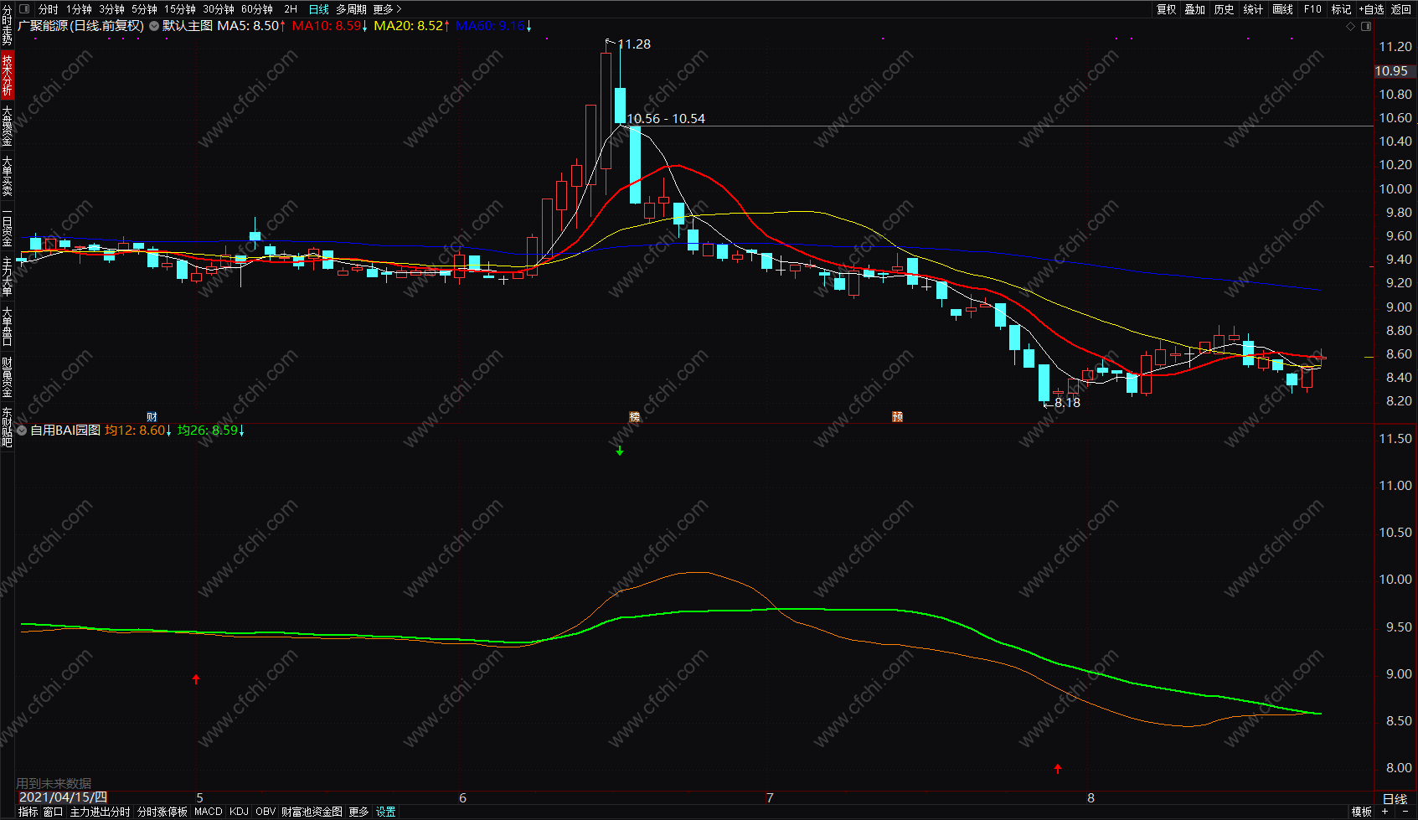This screenshot has height=820, width=1418.
Task: Zoom in chart with plus button
Action: [1385, 812]
